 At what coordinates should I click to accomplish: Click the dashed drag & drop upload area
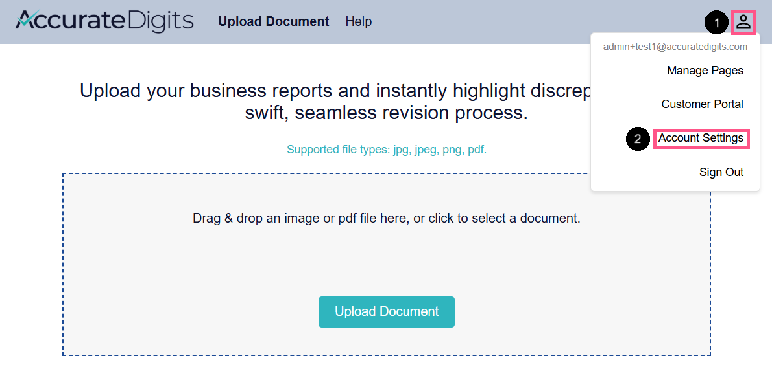pos(387,264)
